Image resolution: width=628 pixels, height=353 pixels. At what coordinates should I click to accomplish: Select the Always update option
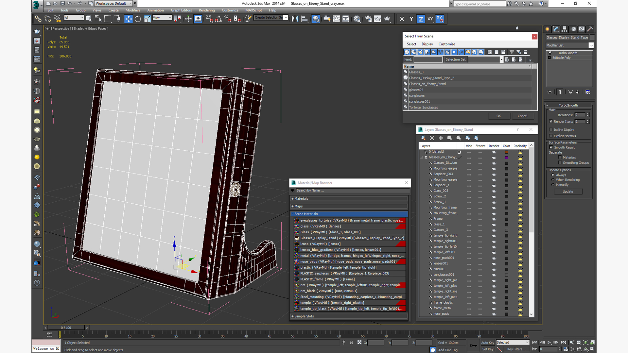[x=553, y=175]
